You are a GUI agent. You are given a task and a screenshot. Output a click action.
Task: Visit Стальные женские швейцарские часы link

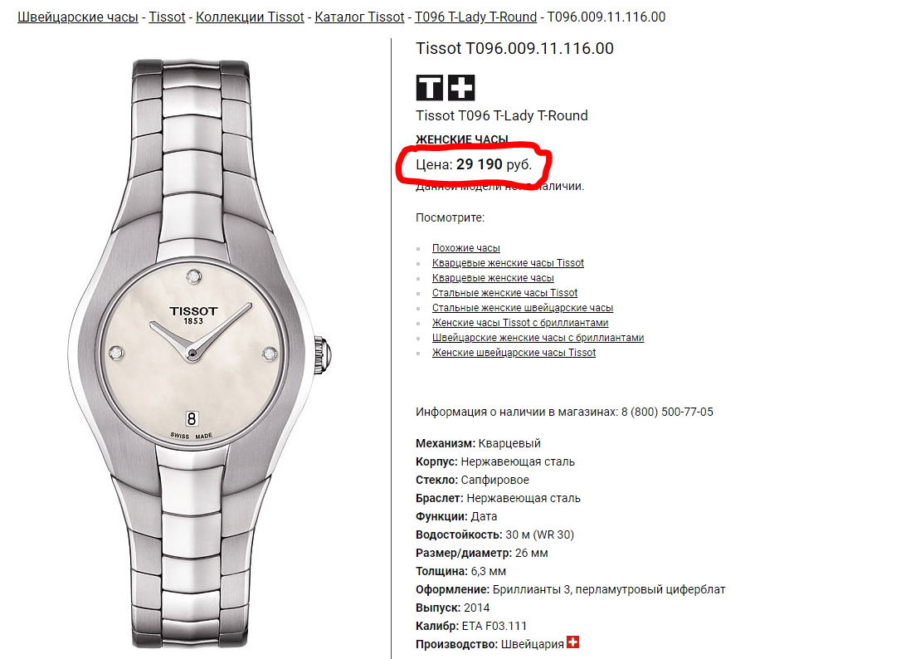point(523,308)
